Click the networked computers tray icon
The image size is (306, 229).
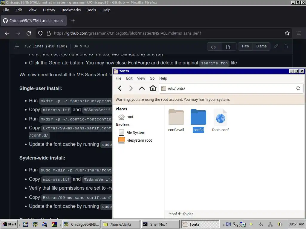pos(243,224)
